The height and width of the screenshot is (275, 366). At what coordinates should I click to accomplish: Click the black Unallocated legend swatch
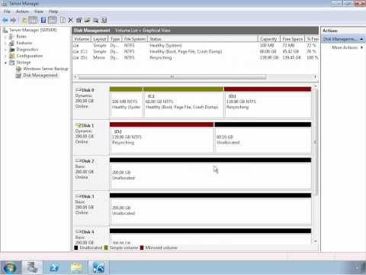click(x=76, y=247)
